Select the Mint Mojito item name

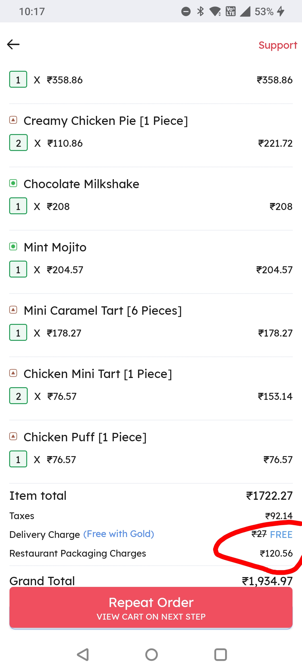(x=55, y=248)
